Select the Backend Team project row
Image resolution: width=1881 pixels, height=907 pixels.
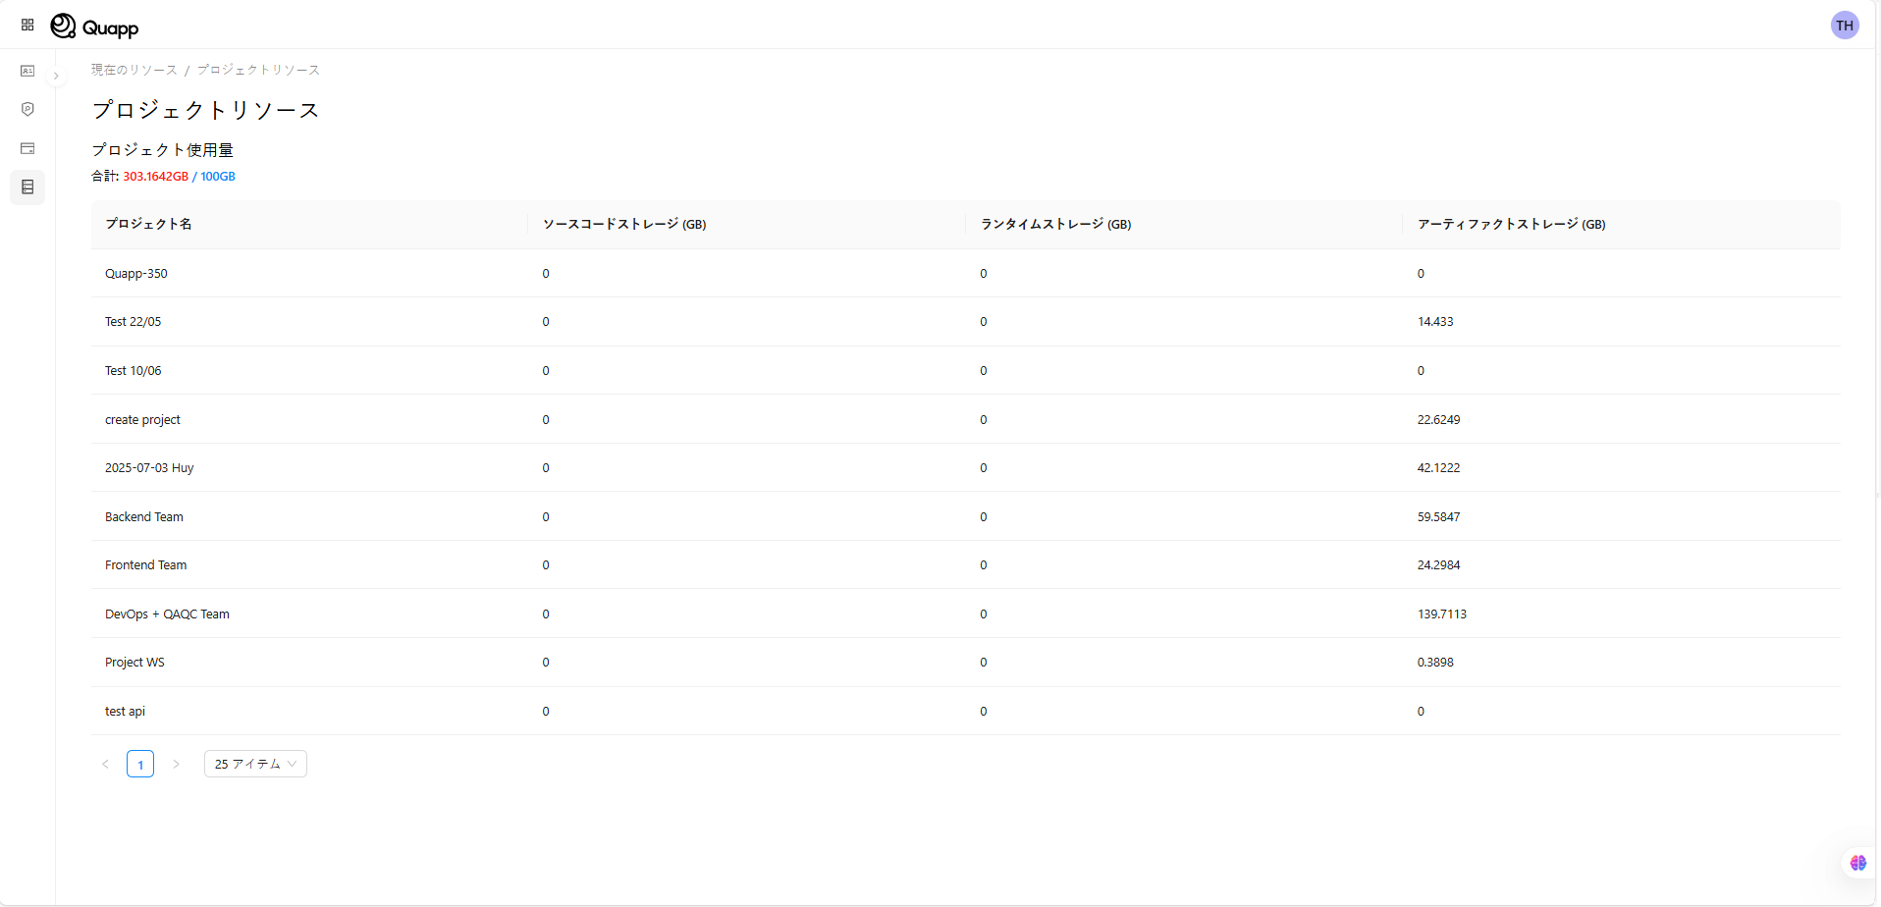[x=144, y=517]
